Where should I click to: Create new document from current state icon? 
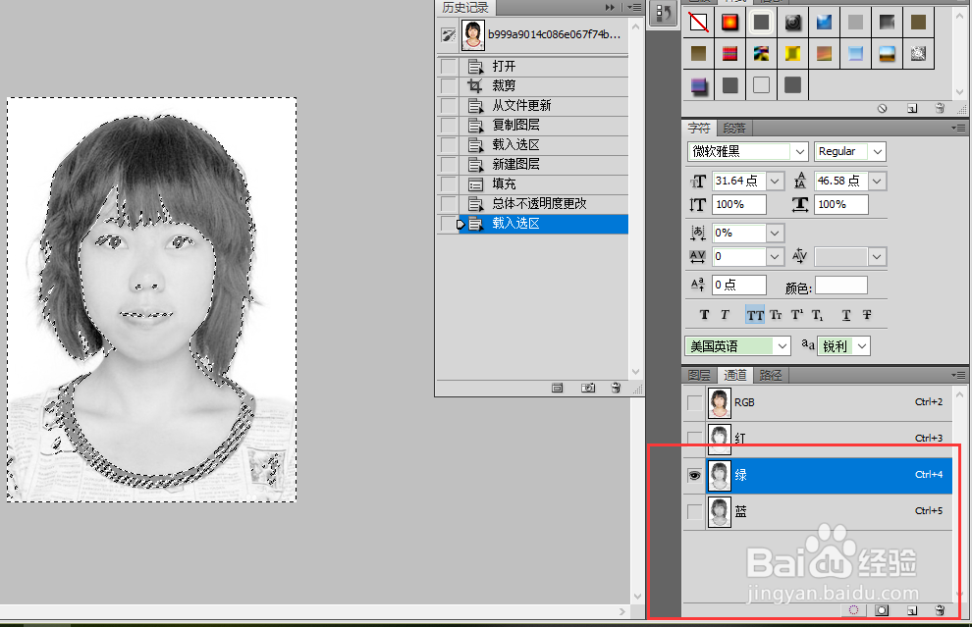[558, 388]
